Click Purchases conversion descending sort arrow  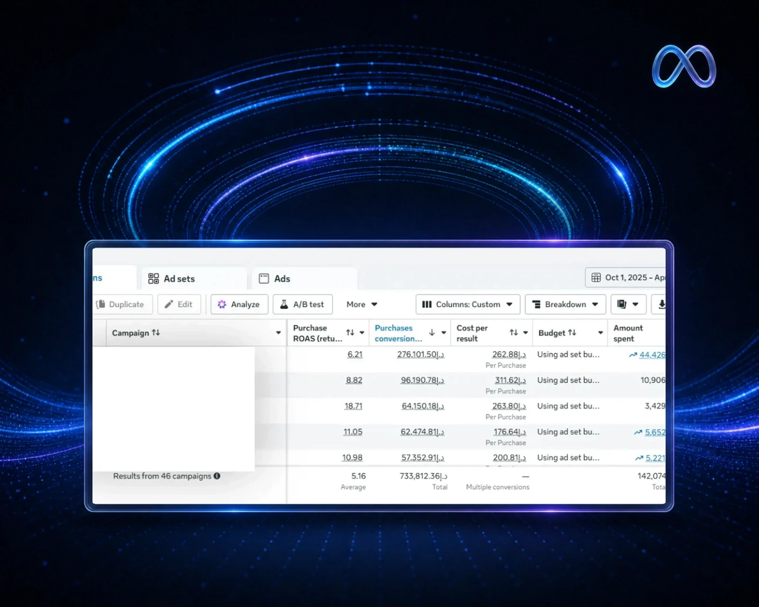[x=432, y=332]
